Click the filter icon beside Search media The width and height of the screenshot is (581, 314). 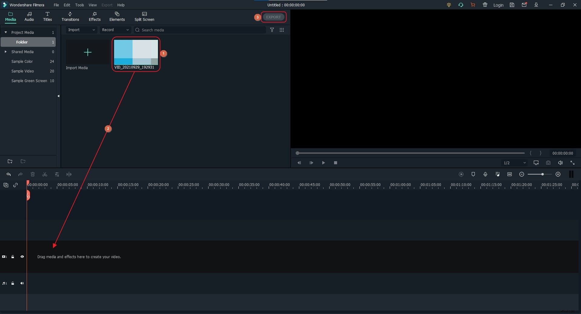[272, 30]
